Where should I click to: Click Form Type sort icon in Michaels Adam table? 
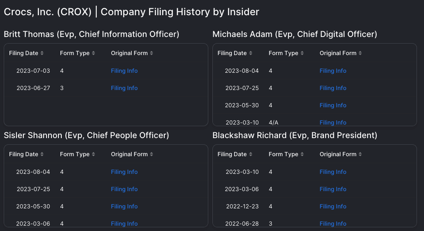pos(302,53)
